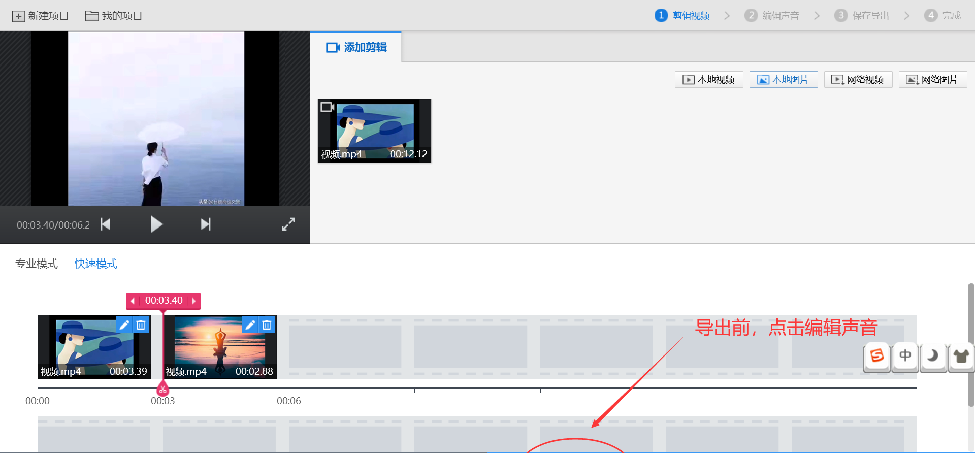Edit the second timeline clip (pencil icon)
The image size is (975, 453).
point(250,325)
